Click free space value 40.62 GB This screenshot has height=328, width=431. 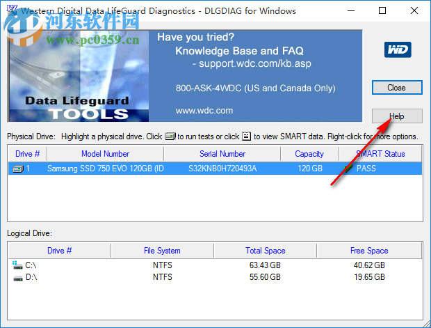coord(369,265)
